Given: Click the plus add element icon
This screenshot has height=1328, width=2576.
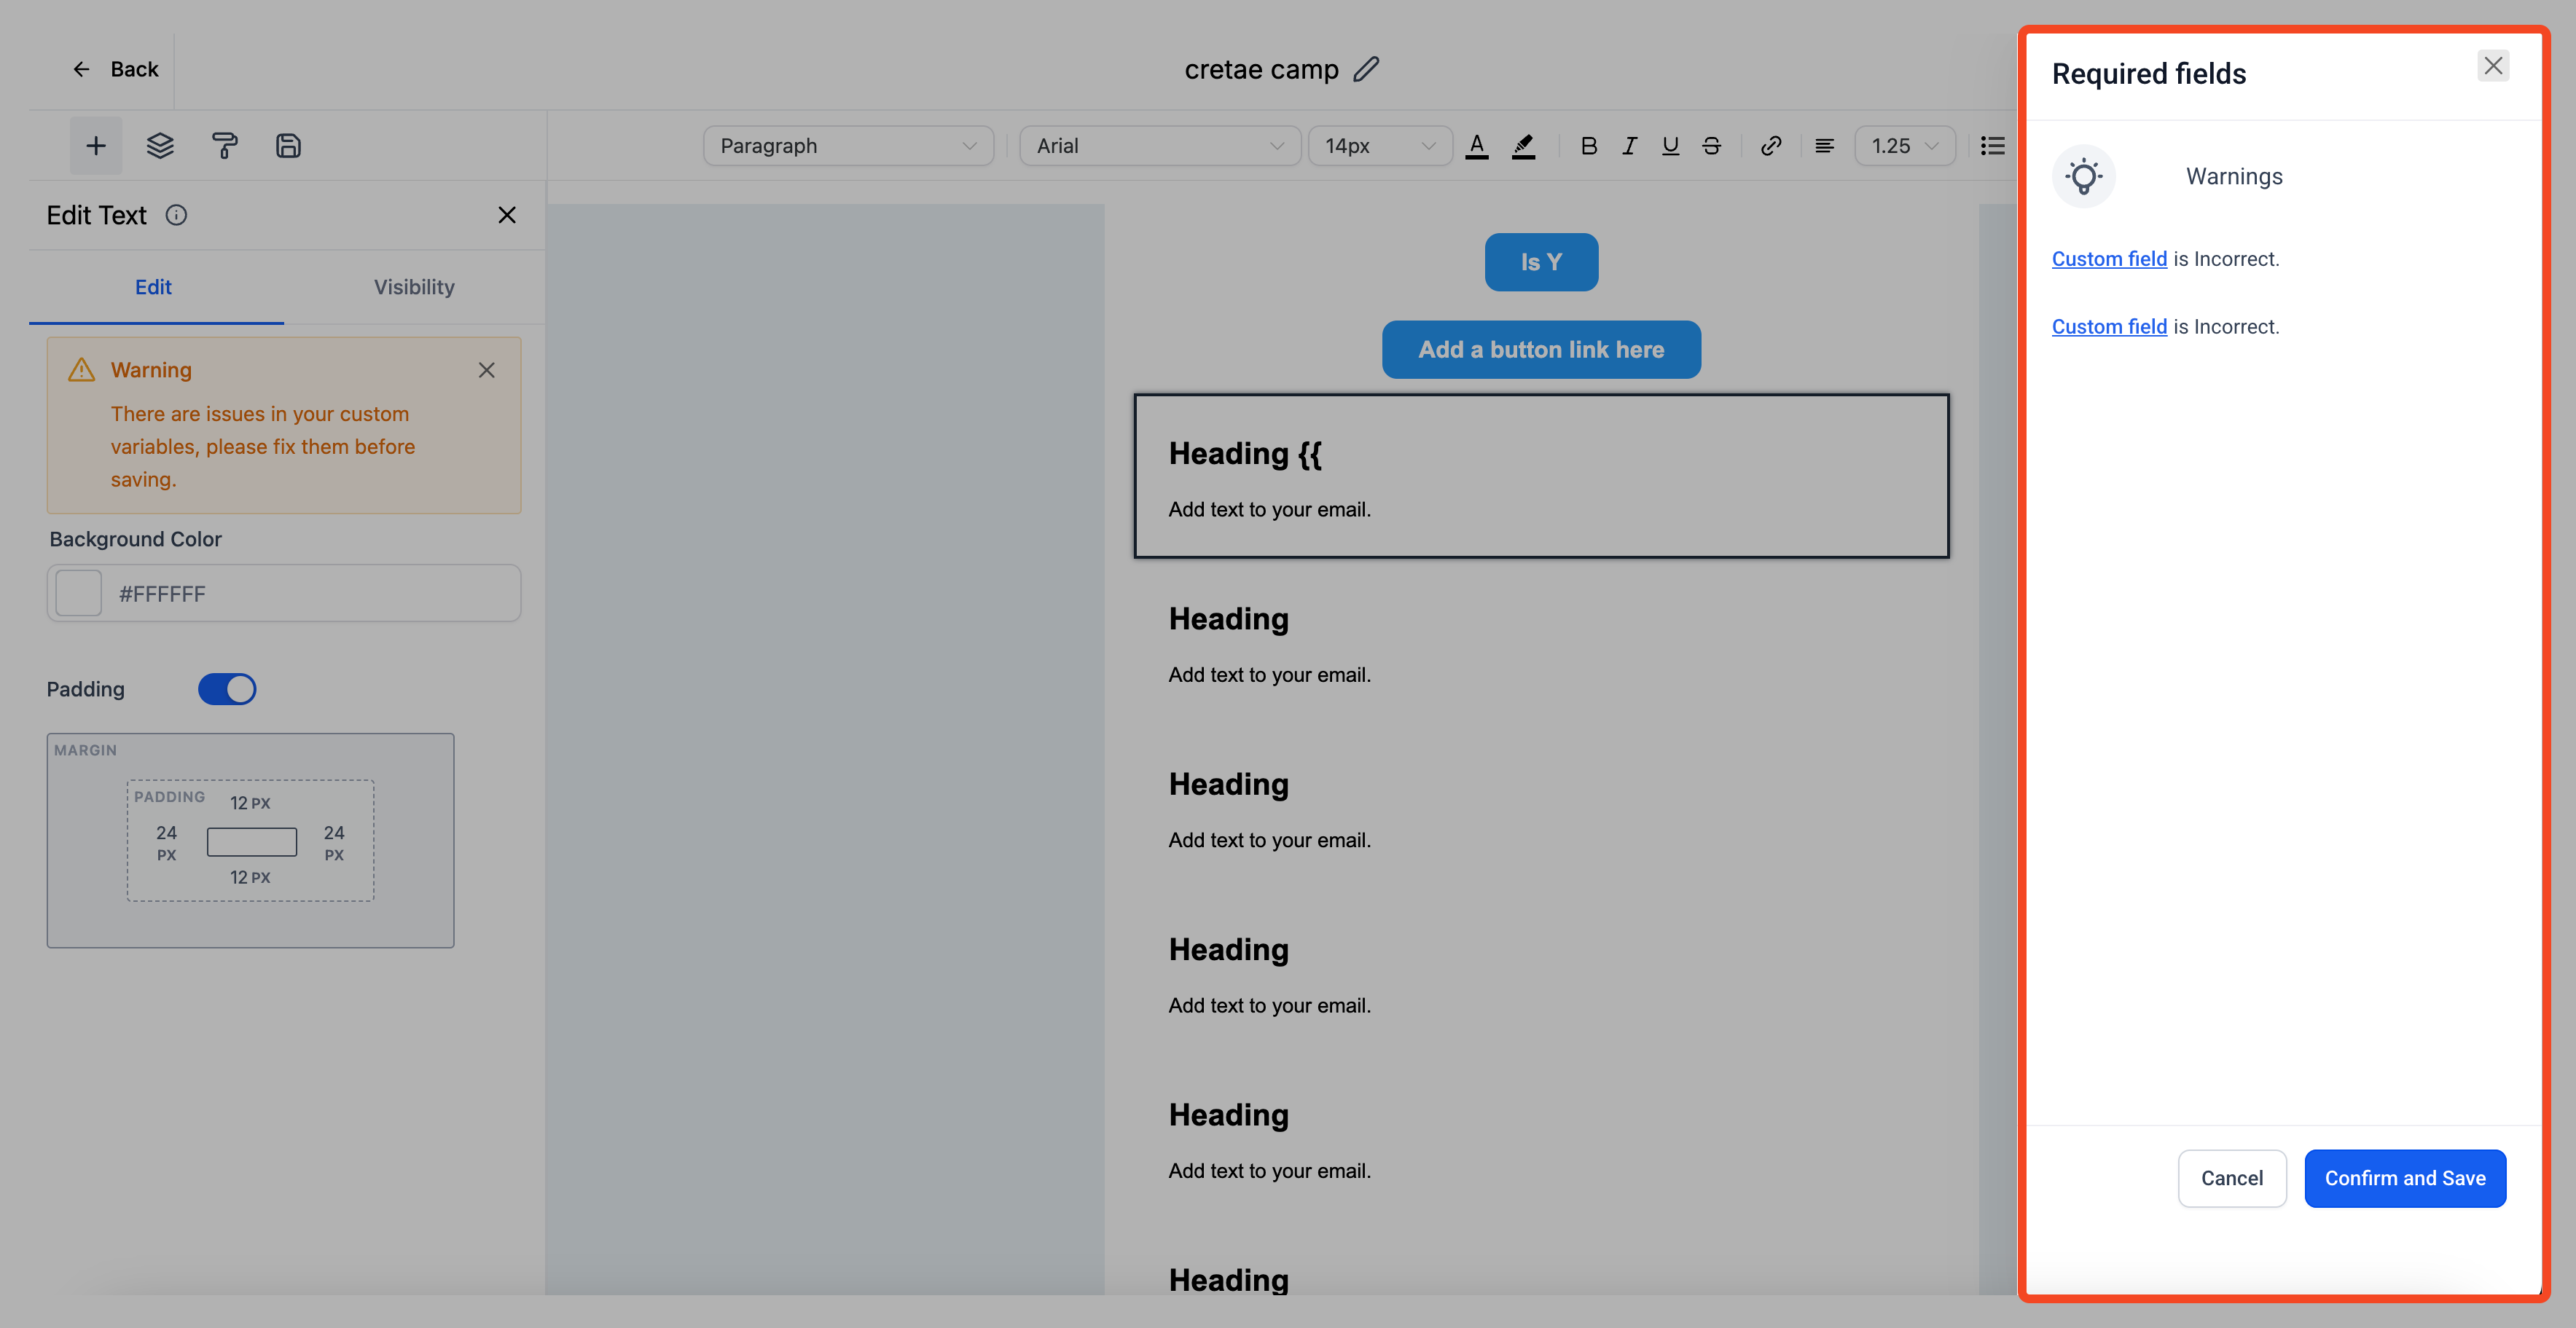Looking at the screenshot, I should pyautogui.click(x=96, y=146).
